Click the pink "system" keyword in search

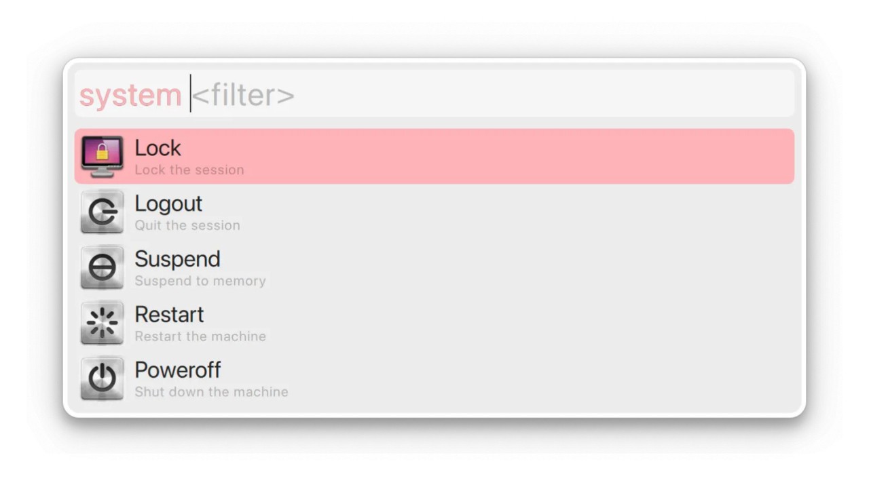[130, 95]
